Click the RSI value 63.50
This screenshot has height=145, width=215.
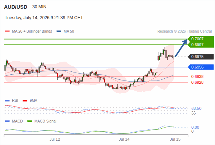point(196,109)
